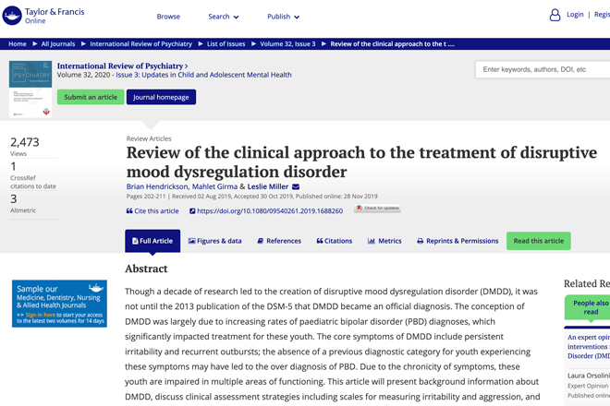Click Read this article button
This screenshot has width=610, height=406.
tap(539, 241)
